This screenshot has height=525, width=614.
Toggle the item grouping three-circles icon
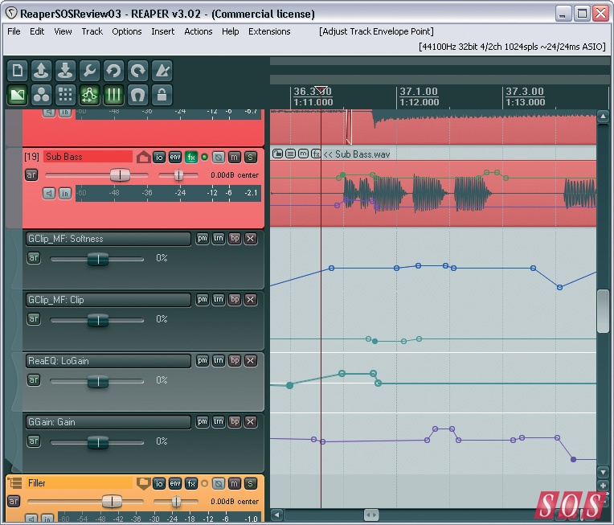[x=41, y=95]
